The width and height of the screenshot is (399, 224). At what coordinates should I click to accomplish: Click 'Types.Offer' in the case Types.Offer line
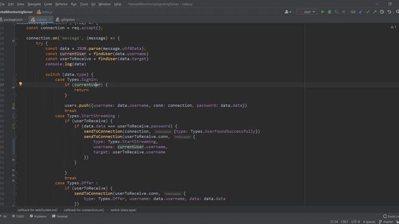pyautogui.click(x=80, y=183)
